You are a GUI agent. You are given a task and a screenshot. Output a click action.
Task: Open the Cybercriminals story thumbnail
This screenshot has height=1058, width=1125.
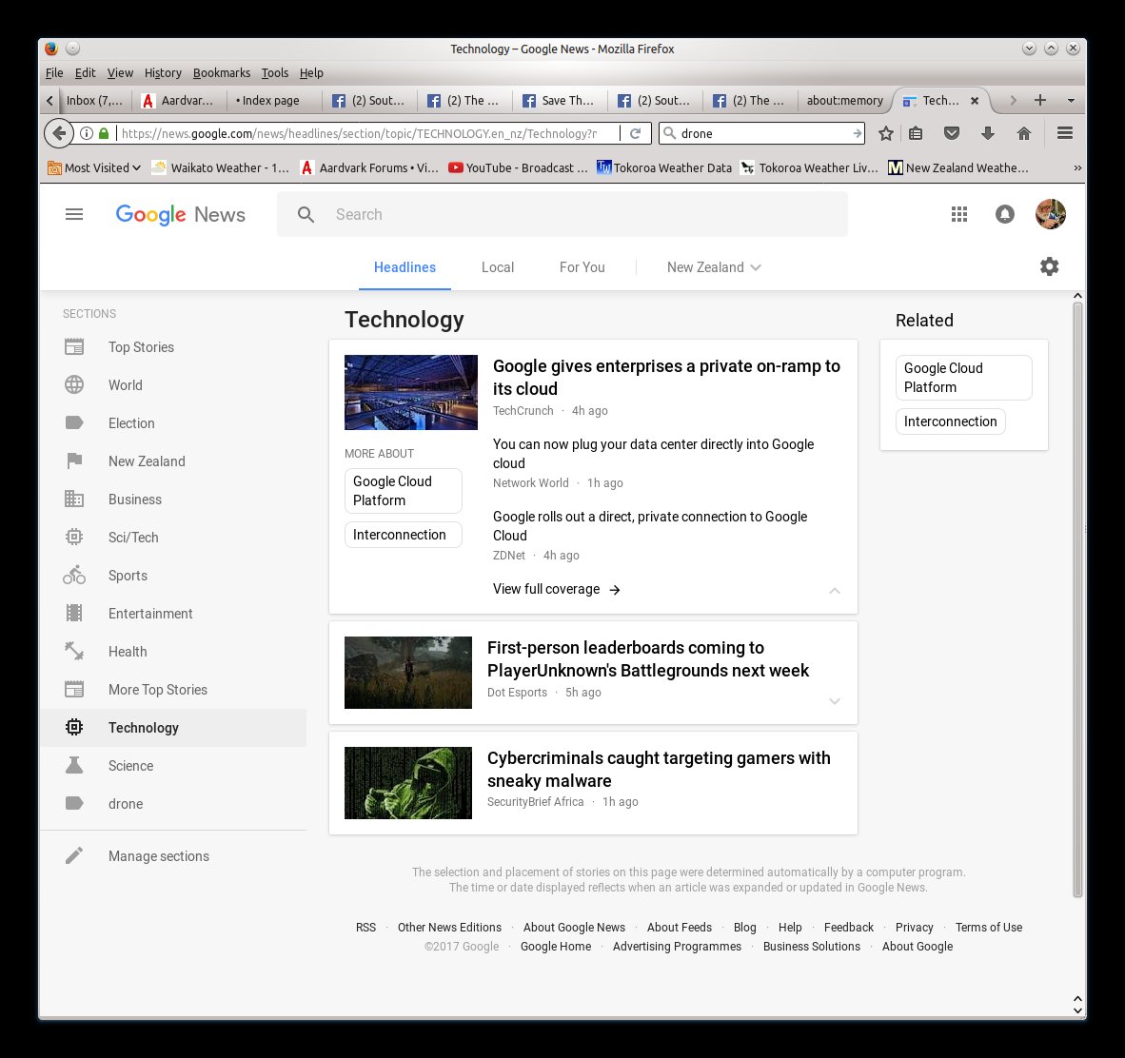(408, 783)
